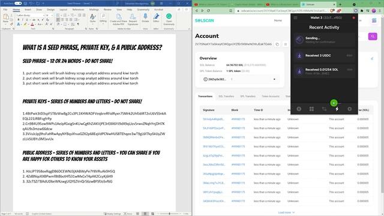Center-align the paragraph in Word

62,20
